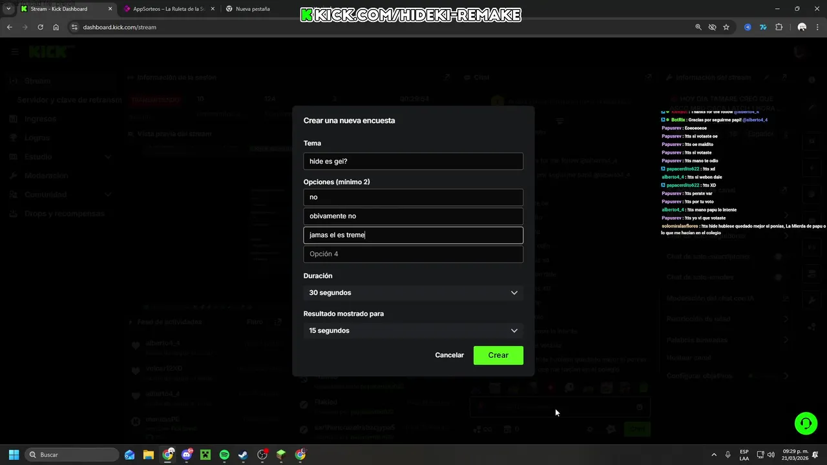Open Steam from the taskbar
Image resolution: width=827 pixels, height=465 pixels.
pos(243,455)
